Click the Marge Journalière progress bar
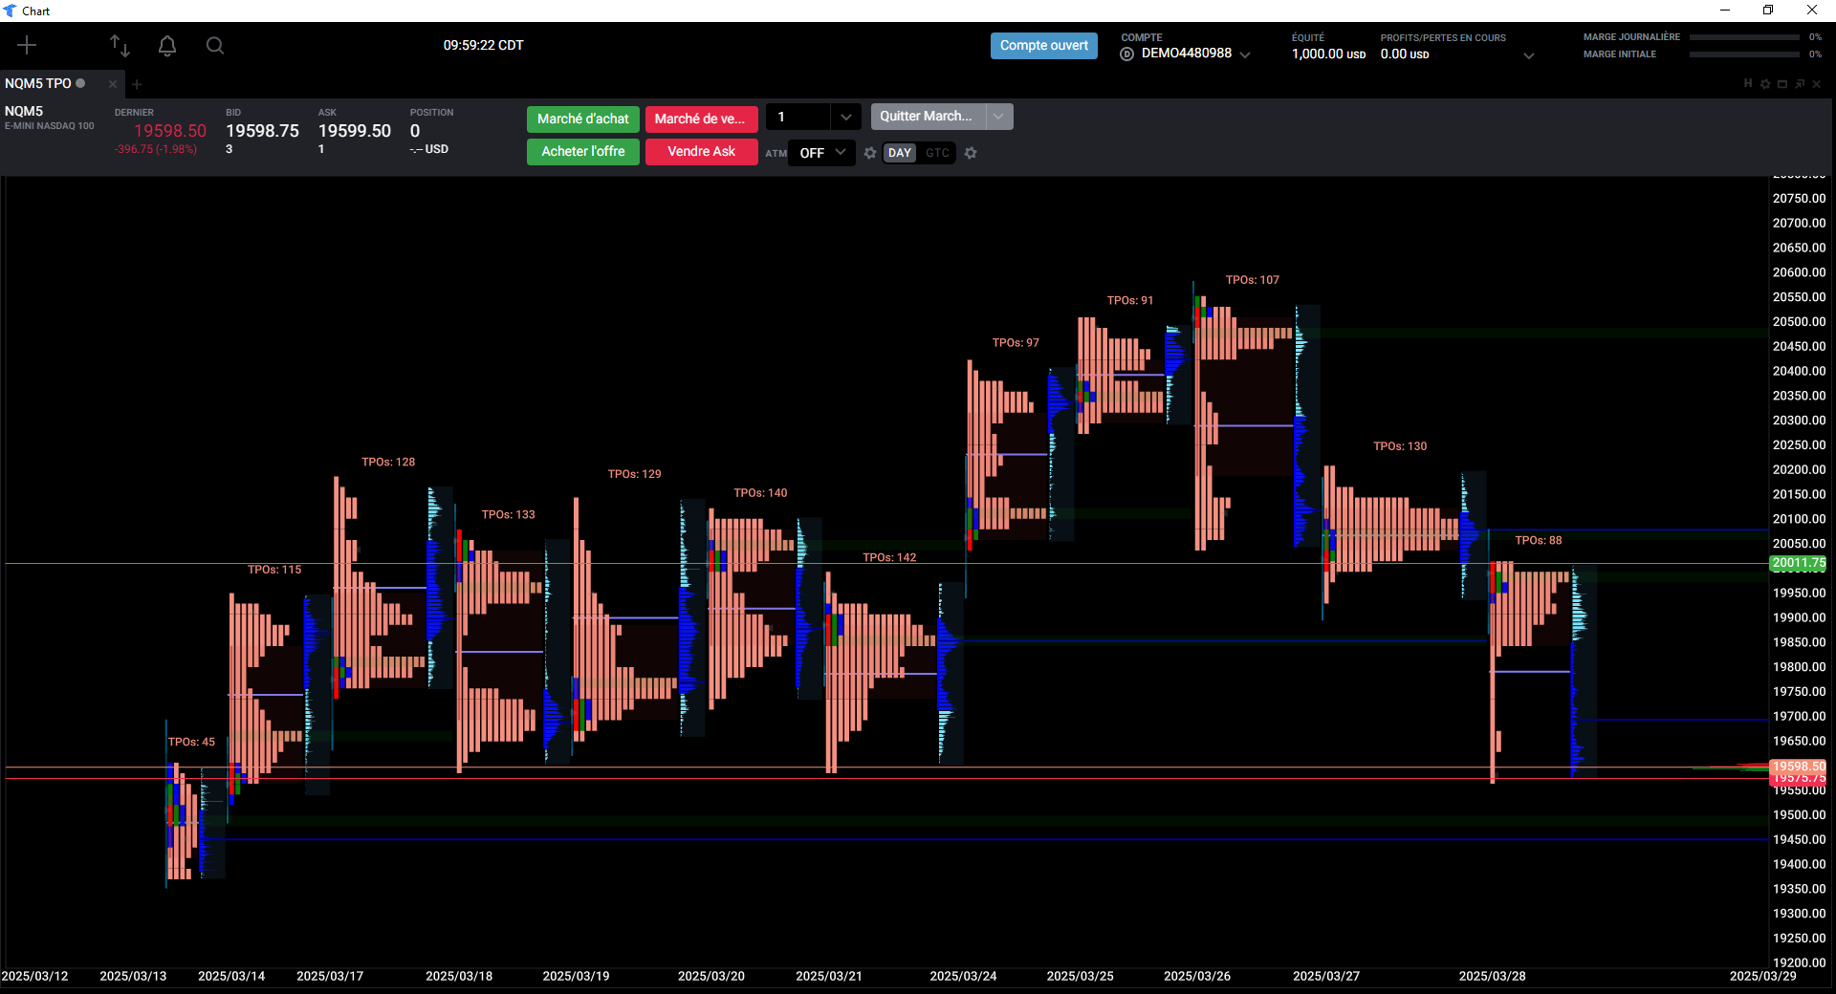This screenshot has height=994, width=1836. (x=1744, y=37)
